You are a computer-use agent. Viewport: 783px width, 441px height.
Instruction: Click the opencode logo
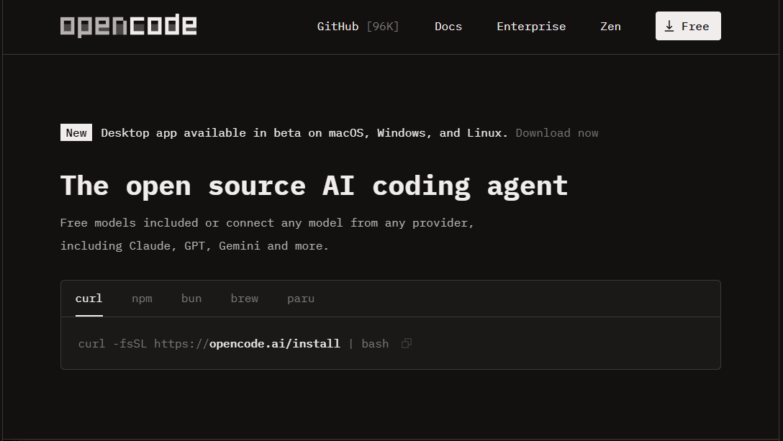click(128, 26)
